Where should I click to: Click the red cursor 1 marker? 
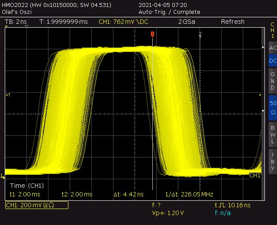click(152, 34)
